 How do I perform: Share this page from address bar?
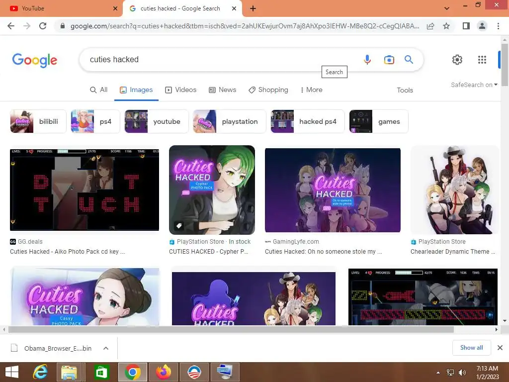(x=430, y=26)
